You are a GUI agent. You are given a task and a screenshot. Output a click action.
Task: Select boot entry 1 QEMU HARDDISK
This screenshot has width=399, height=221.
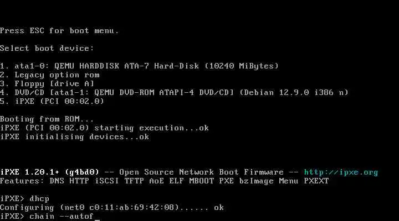tap(139, 66)
